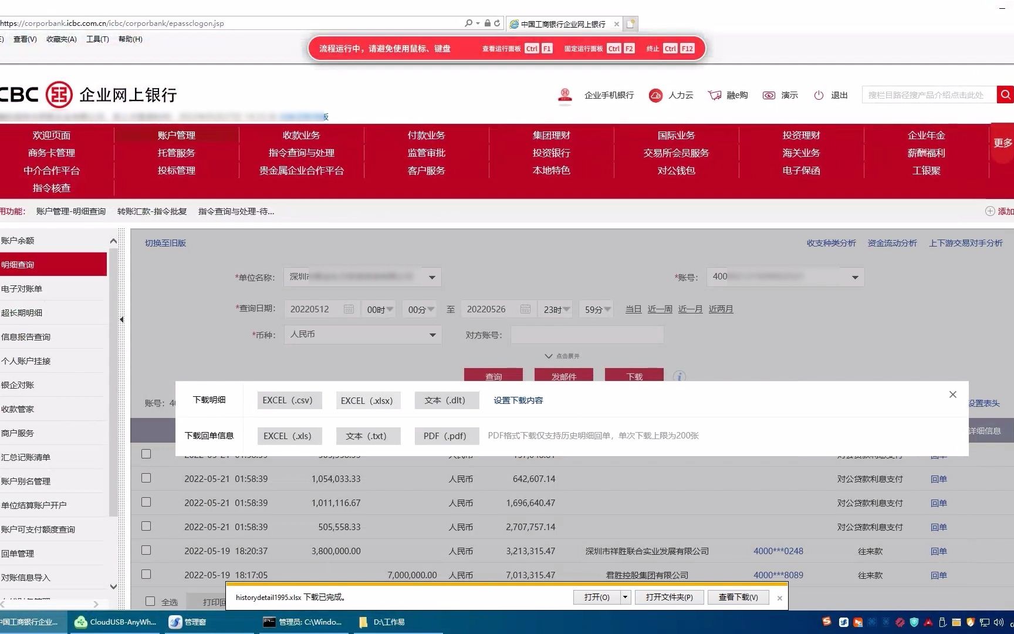This screenshot has height=634, width=1014.
Task: Check the 7,000,000.00 君胜控股 row checkbox
Action: (x=146, y=575)
